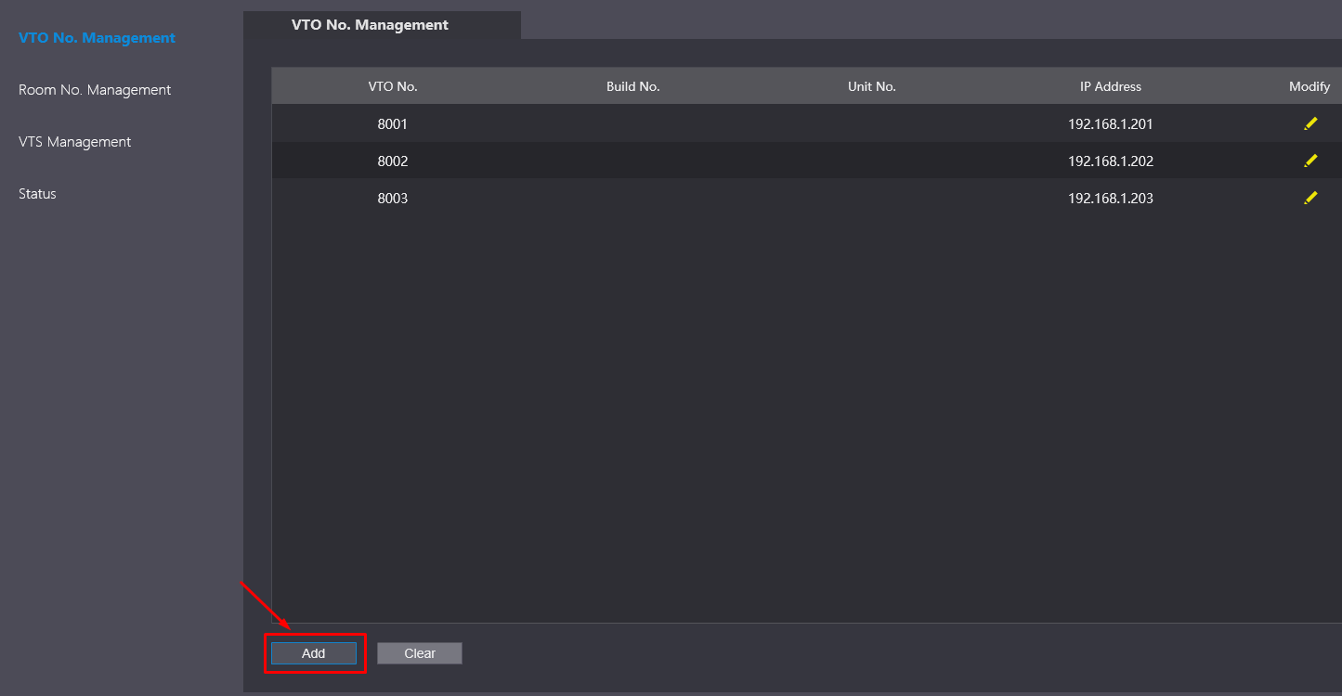Image resolution: width=1342 pixels, height=696 pixels.
Task: Edit the VTO 8003 entry pencil icon
Action: 1310,198
